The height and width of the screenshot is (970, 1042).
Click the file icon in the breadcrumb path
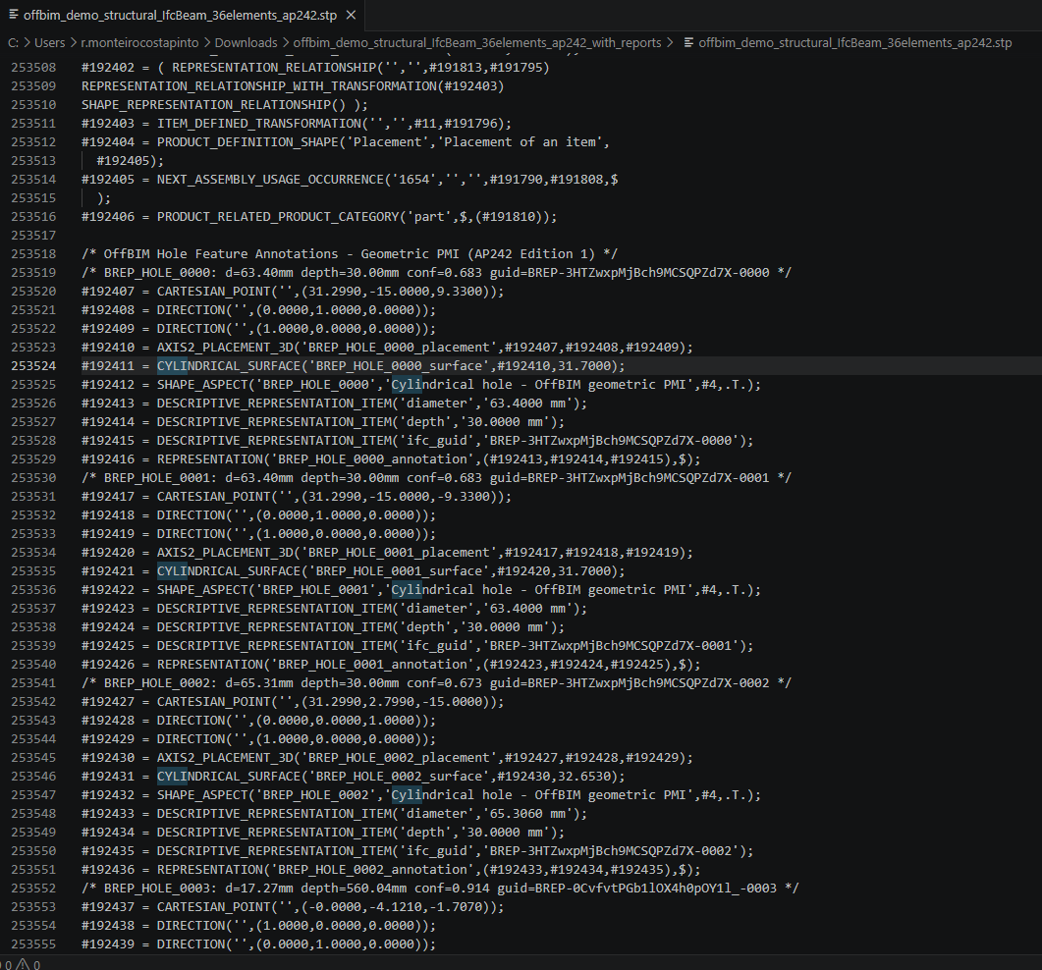click(688, 42)
